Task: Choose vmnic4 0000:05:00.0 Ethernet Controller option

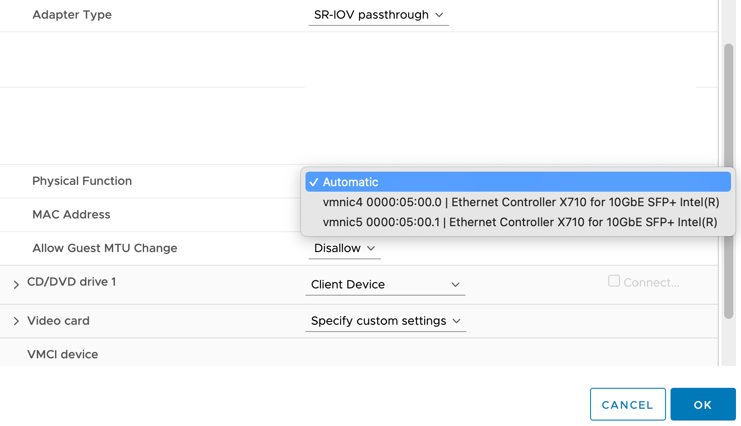Action: [x=521, y=202]
